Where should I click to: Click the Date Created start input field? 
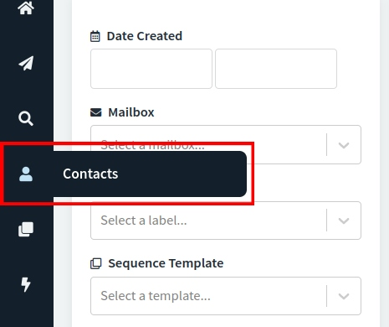point(151,69)
